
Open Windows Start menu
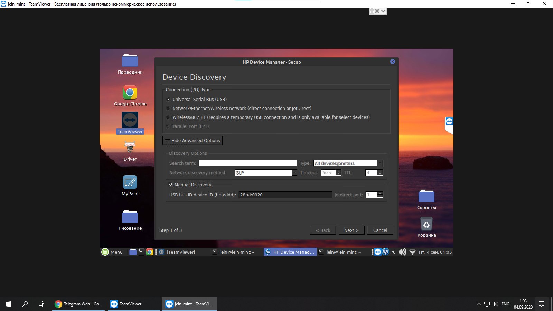pos(8,304)
